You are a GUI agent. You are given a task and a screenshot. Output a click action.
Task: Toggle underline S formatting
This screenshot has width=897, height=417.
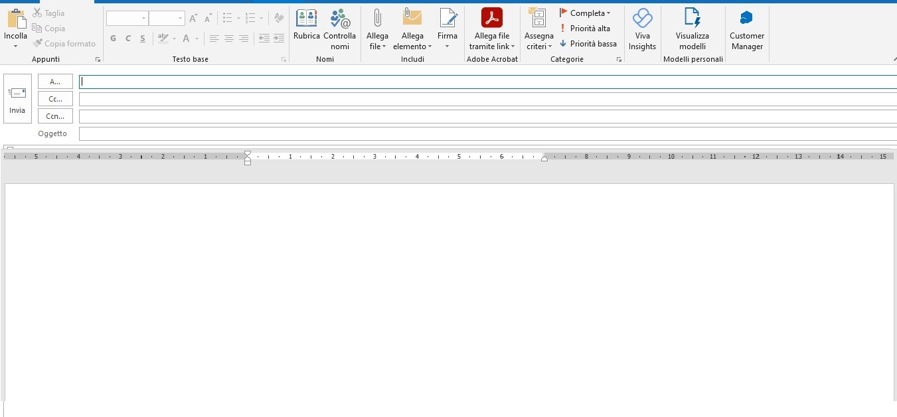pos(143,39)
